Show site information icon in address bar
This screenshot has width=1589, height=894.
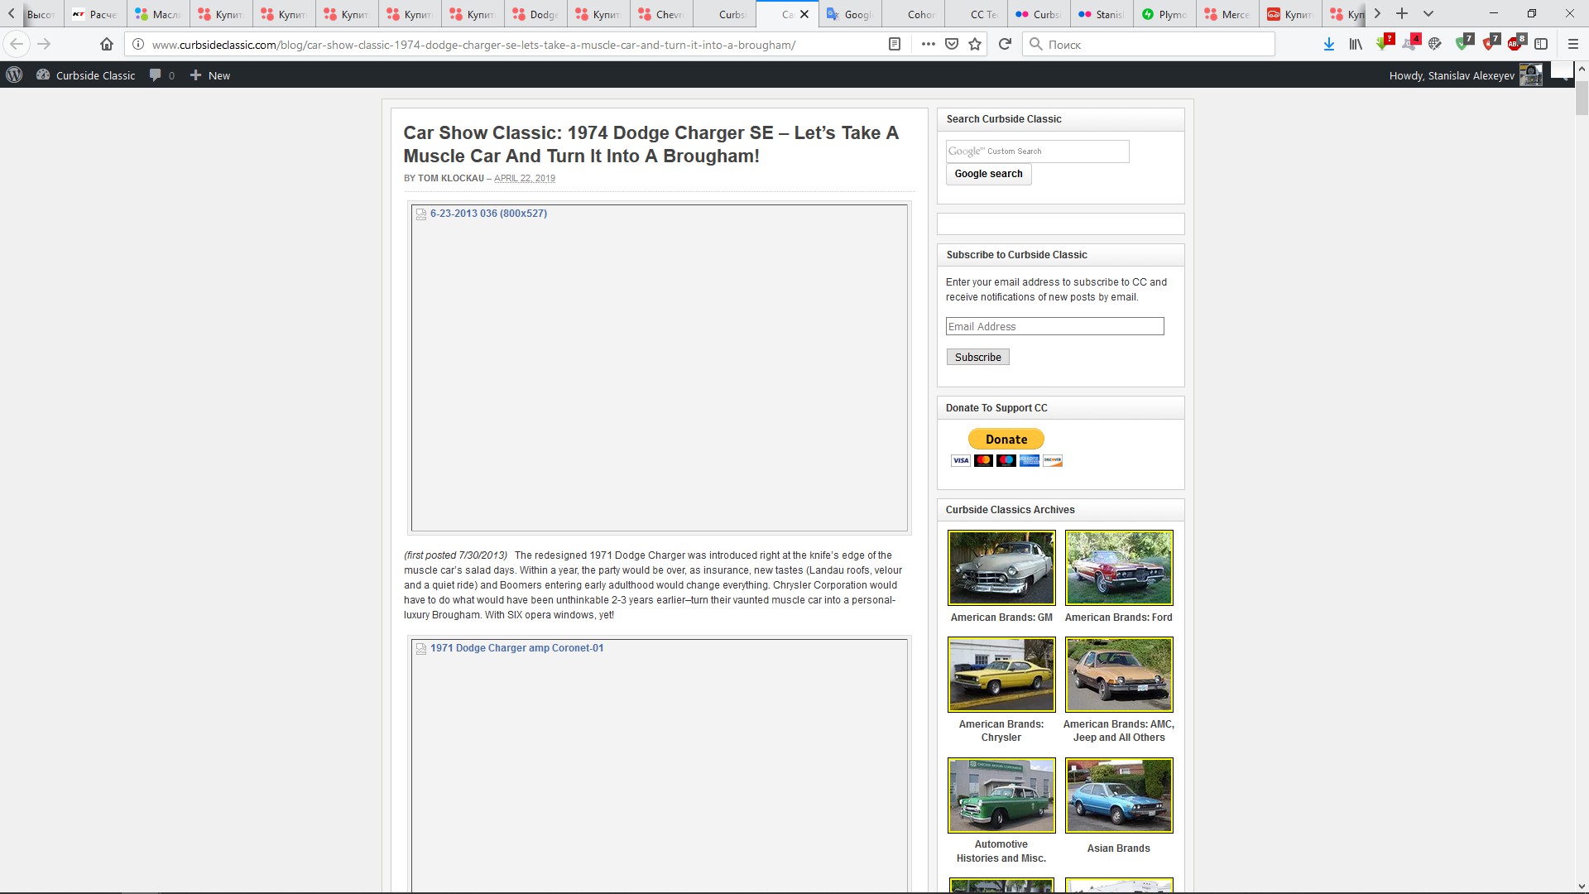(138, 45)
